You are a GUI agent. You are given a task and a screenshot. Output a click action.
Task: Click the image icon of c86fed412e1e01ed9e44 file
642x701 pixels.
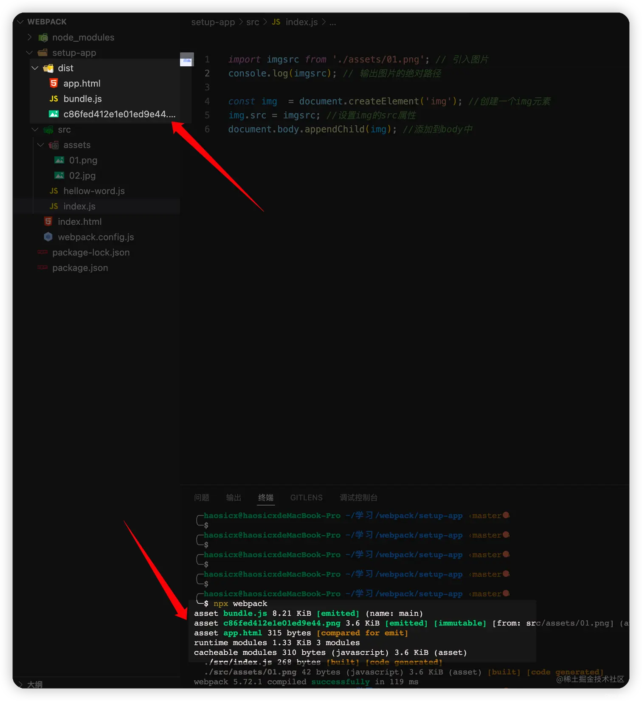click(53, 114)
